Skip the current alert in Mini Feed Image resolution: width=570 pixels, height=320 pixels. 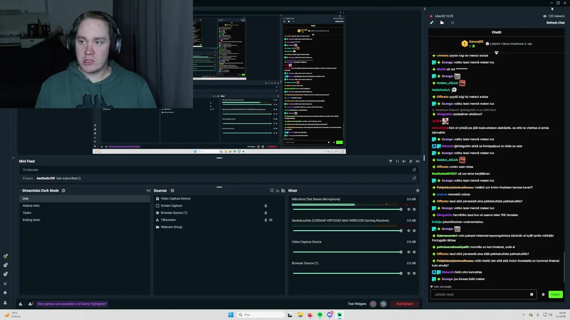(x=404, y=161)
